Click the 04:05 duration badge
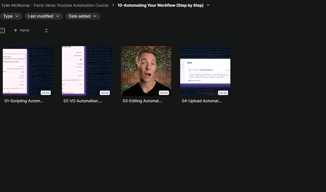The height and width of the screenshot is (192, 326). click(164, 93)
